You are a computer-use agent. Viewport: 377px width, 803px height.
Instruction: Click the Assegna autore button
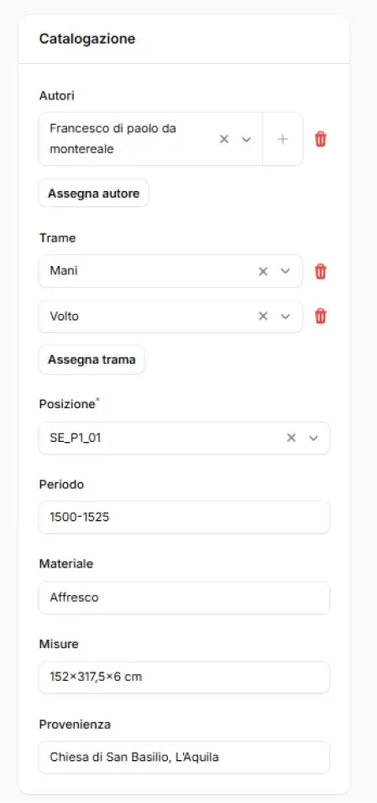pos(93,193)
